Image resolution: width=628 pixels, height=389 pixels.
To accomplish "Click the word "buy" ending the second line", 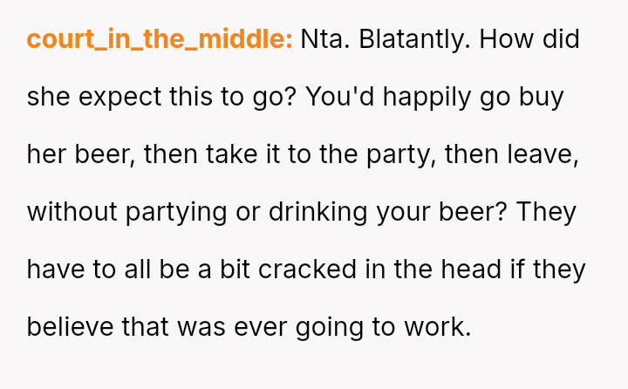I will pos(541,97).
